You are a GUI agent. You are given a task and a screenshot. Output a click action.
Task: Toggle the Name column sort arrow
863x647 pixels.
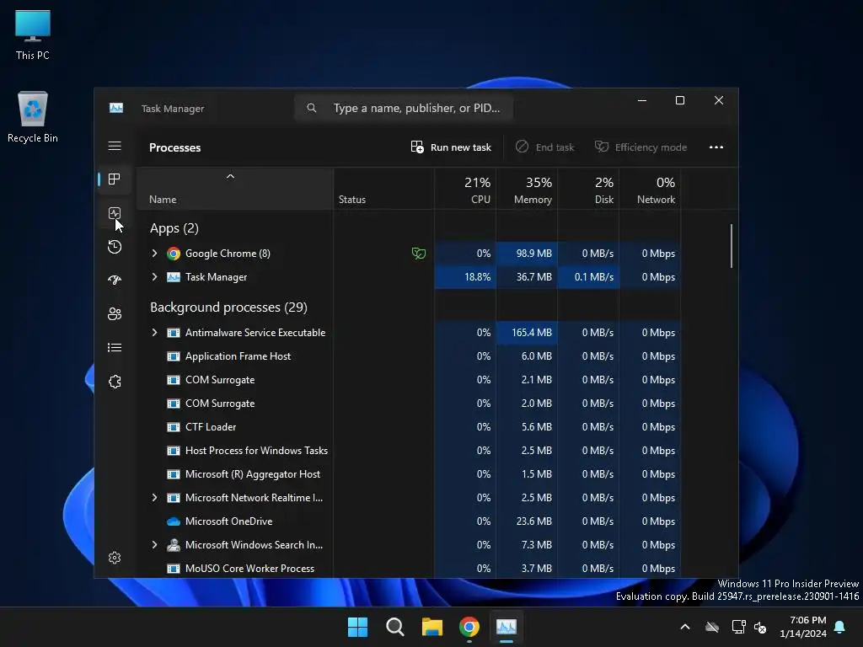coord(231,177)
